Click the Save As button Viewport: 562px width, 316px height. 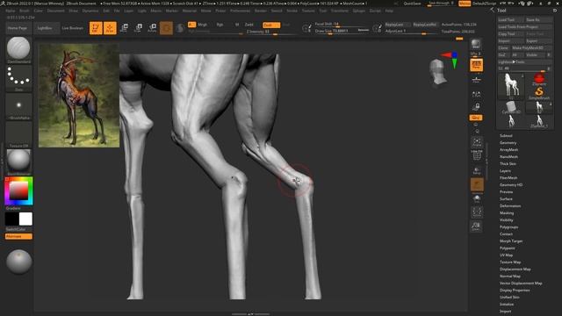(x=538, y=19)
